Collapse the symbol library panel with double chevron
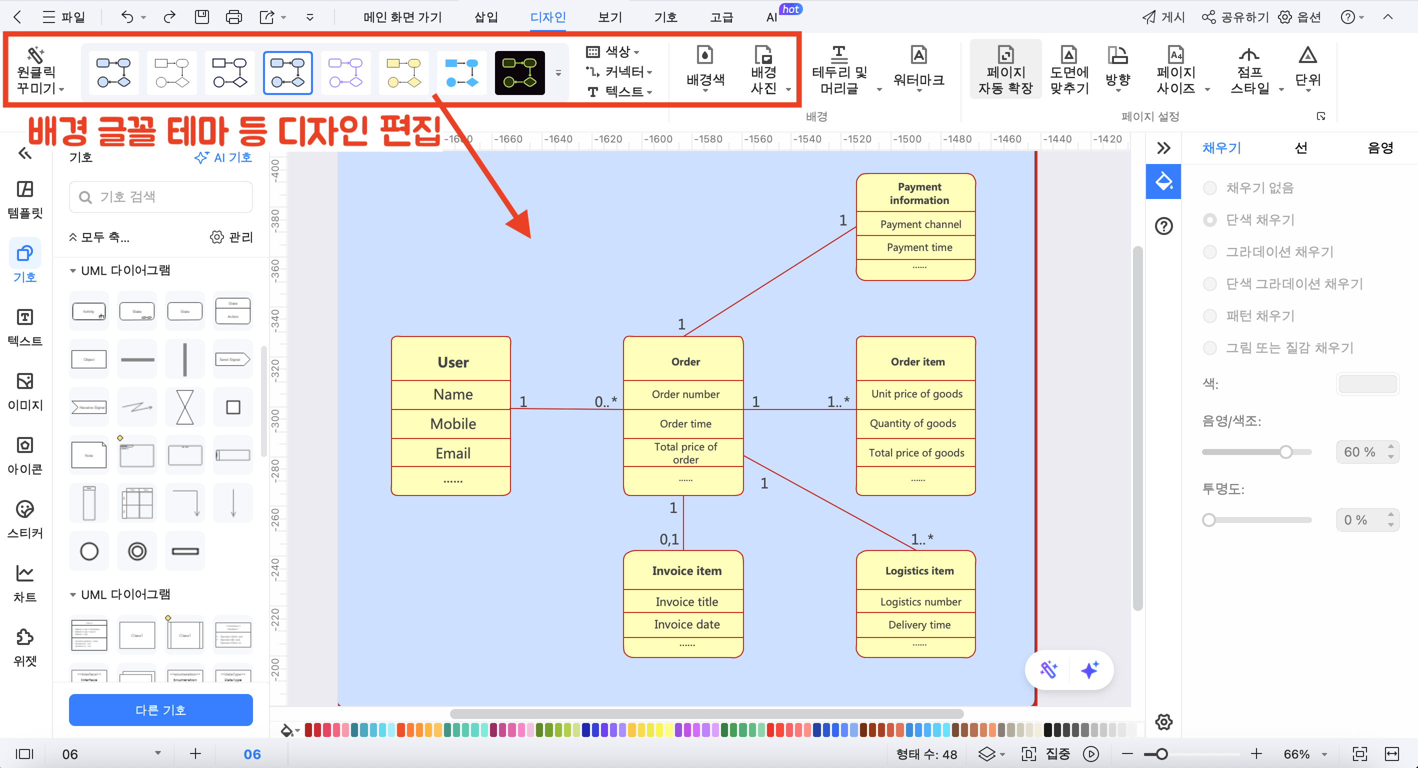The height and width of the screenshot is (768, 1418). pos(25,153)
